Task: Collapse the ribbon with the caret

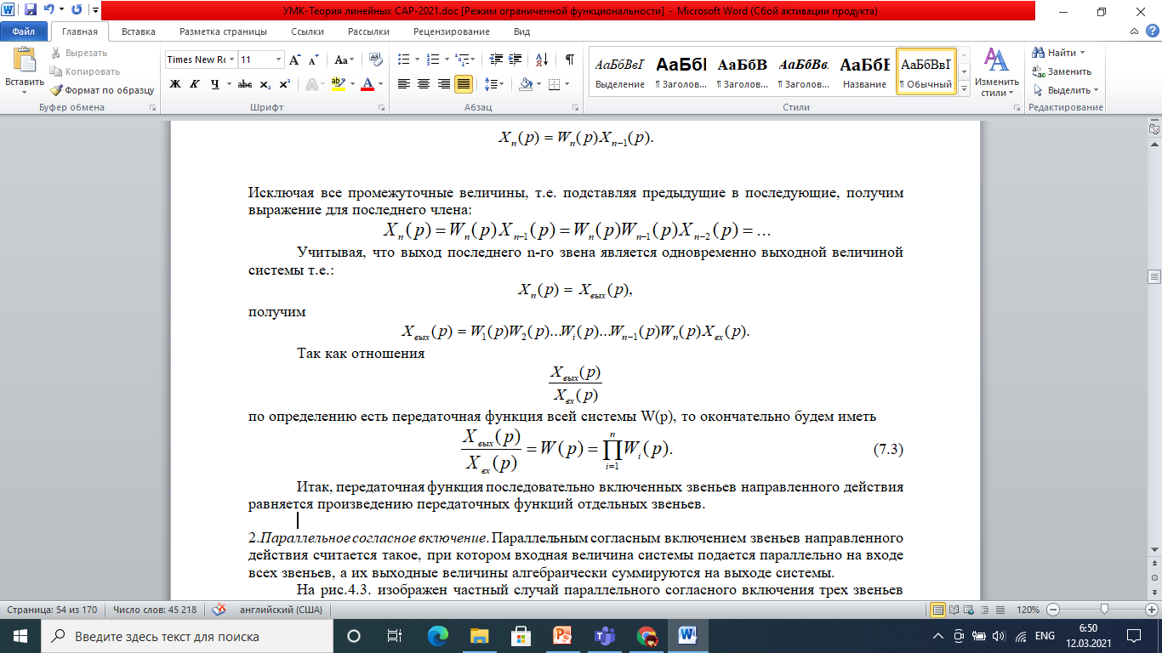Action: 1132,31
